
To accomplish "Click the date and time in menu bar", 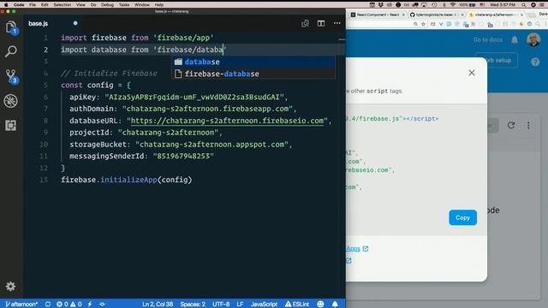I will (x=503, y=5).
